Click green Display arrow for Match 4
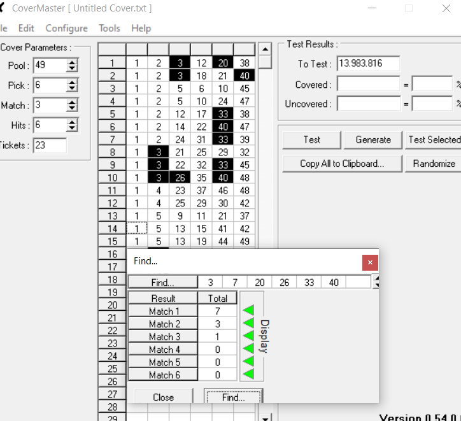 coord(249,348)
